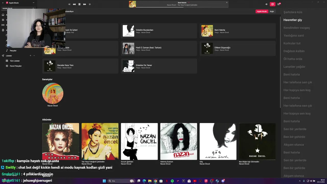Open the song Beni Hatırla result
This screenshot has height=184, width=327.
coord(238,31)
